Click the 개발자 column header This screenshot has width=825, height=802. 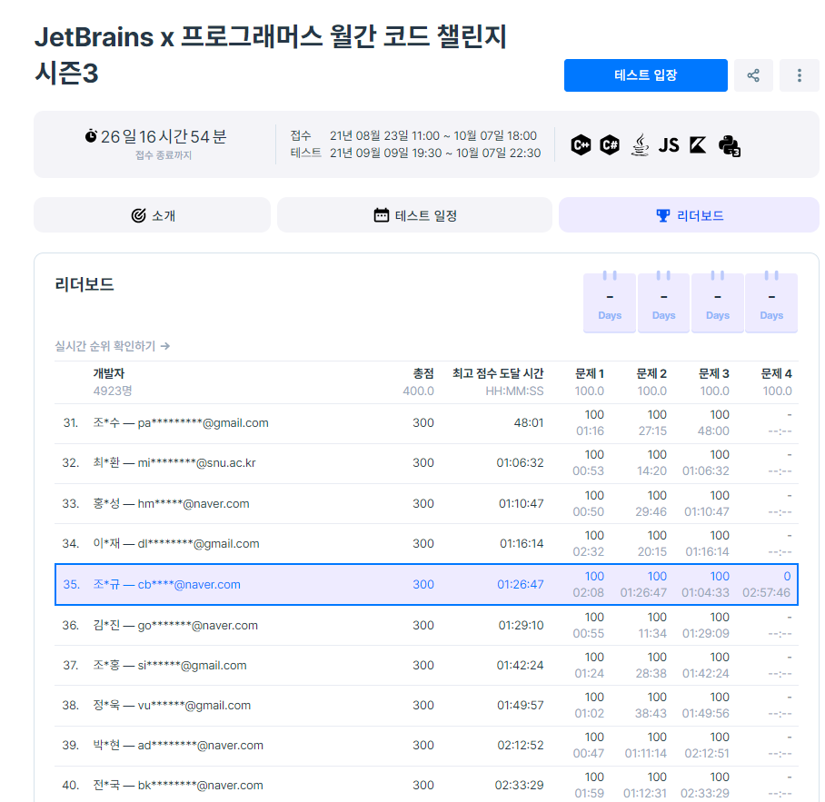[x=109, y=373]
